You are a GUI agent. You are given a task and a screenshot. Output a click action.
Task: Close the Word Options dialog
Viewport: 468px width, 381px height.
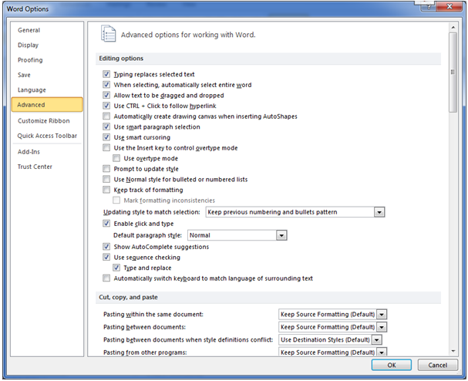coord(449,7)
